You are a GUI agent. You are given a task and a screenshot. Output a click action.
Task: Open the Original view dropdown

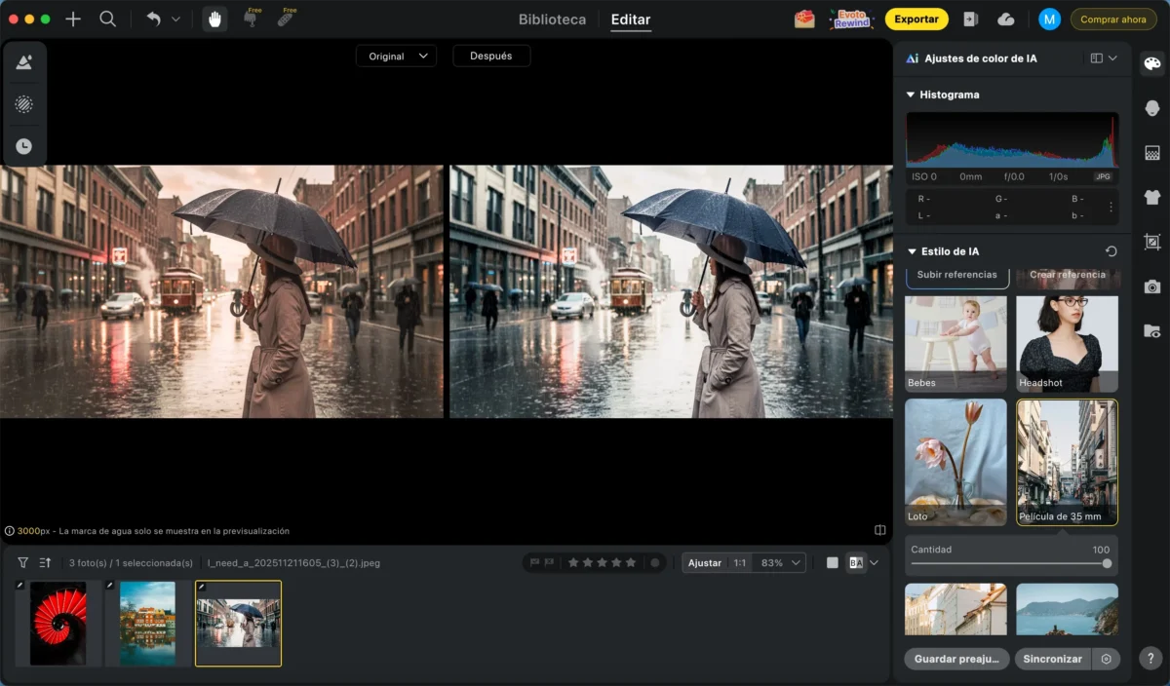[396, 57]
